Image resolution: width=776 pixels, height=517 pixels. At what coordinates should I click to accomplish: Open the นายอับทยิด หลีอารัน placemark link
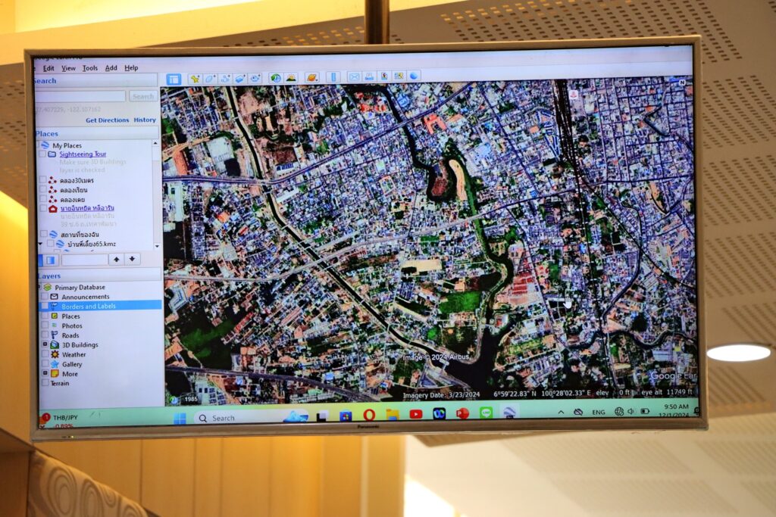[x=87, y=209]
